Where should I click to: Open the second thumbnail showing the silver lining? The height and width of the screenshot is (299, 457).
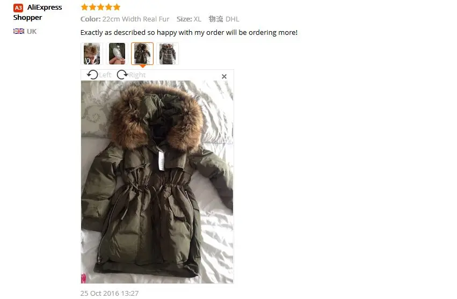tap(117, 54)
